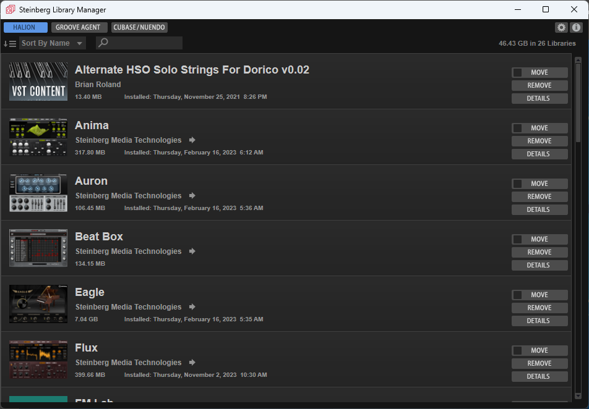Toggle the sort order direction icon

[x=10, y=43]
